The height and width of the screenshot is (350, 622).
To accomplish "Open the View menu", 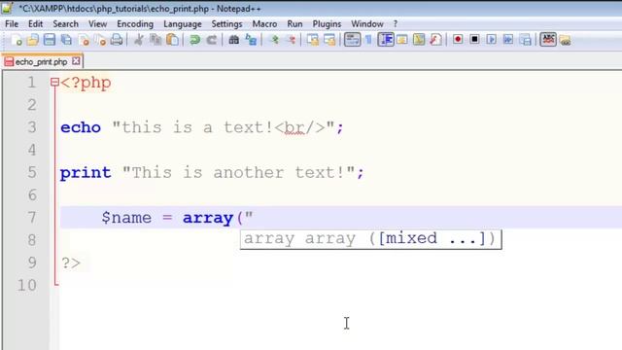I will point(97,23).
